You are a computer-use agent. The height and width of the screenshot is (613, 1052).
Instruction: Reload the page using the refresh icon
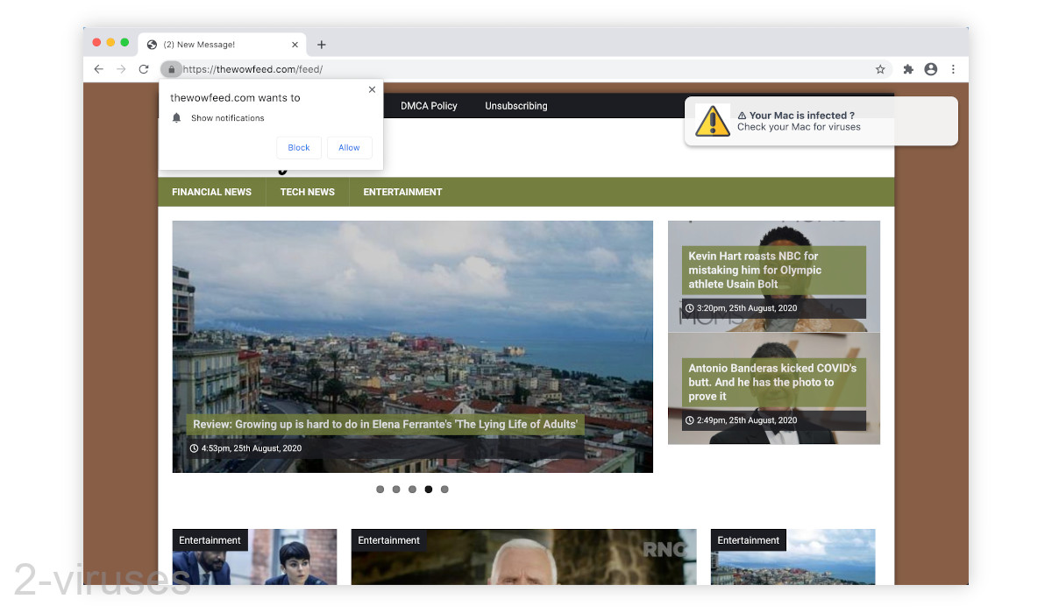(144, 69)
